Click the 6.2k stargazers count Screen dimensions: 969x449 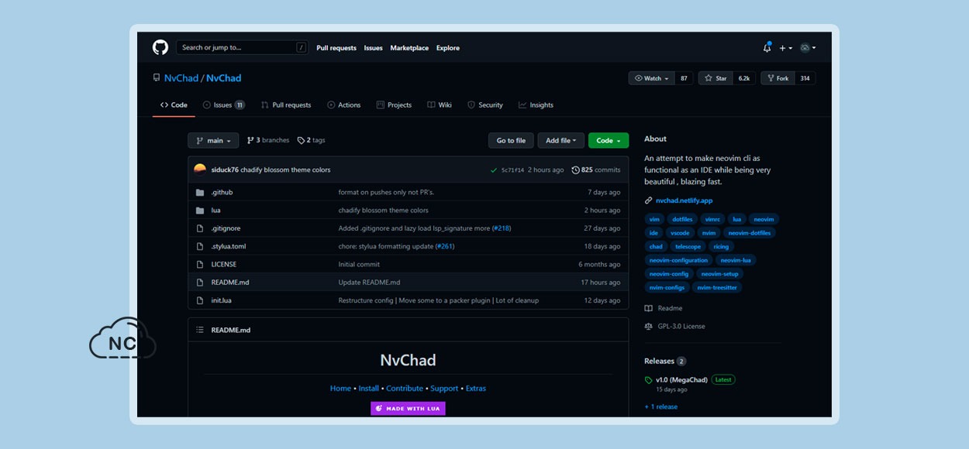coord(744,78)
